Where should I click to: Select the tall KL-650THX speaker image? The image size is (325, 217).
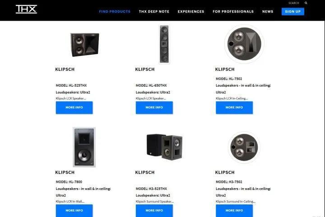click(x=164, y=44)
